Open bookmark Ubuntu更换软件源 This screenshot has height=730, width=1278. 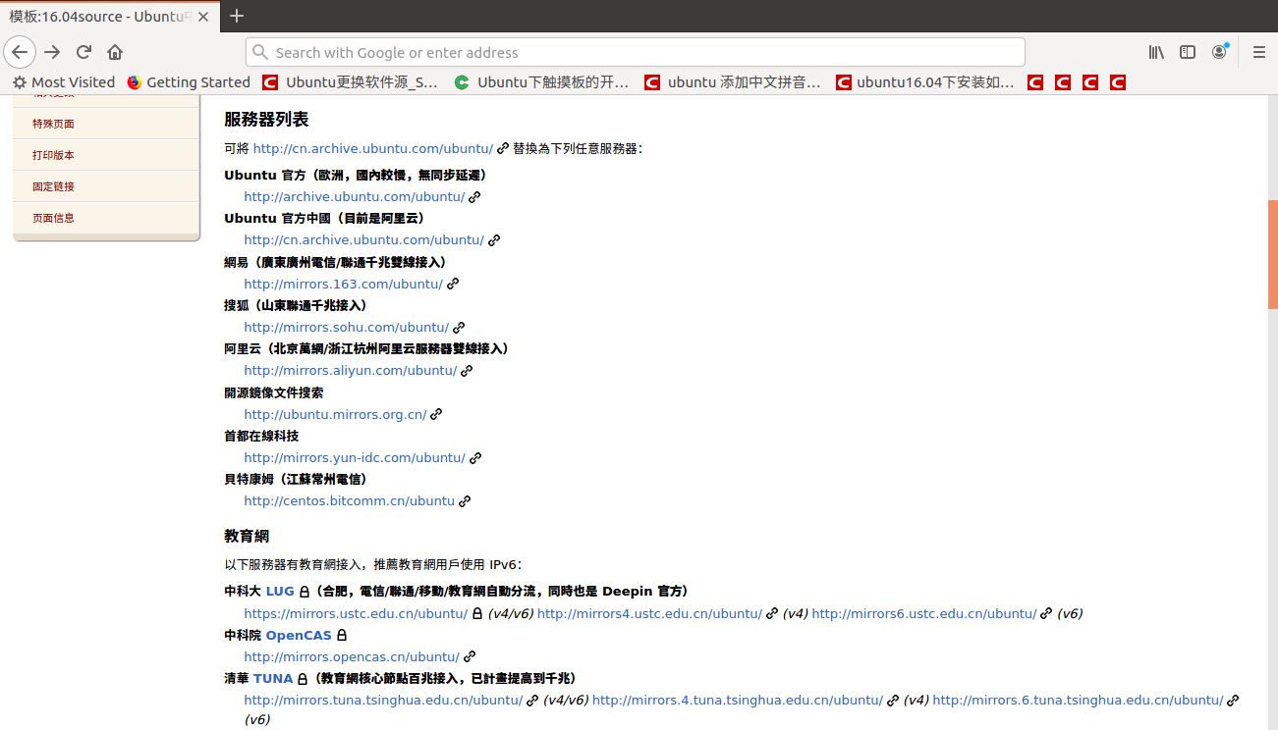coord(351,82)
